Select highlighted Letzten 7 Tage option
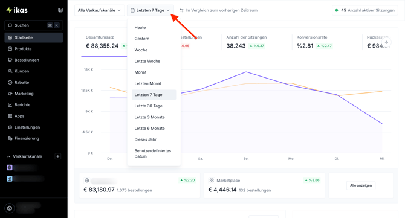The width and height of the screenshot is (405, 218). coord(154,95)
